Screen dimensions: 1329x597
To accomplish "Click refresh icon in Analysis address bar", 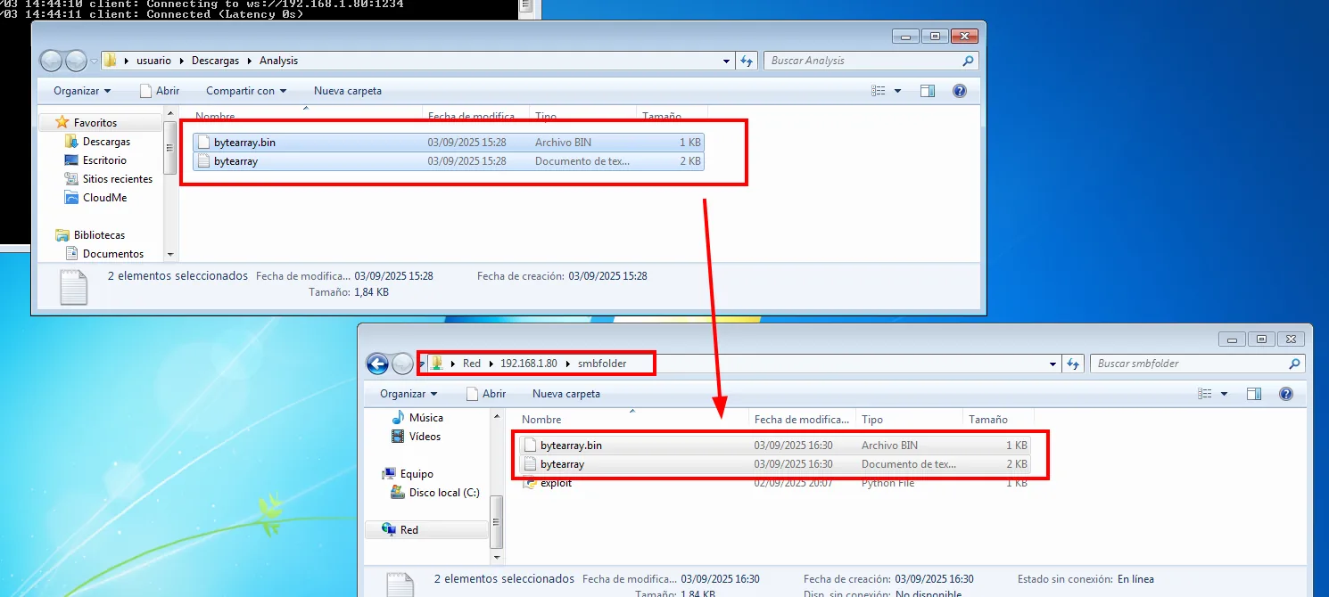I will click(747, 61).
